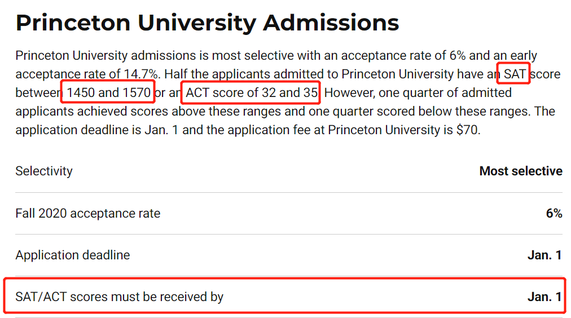Click the 14.7% early acceptance figure
Viewport: 571px width, 318px height.
(x=140, y=74)
